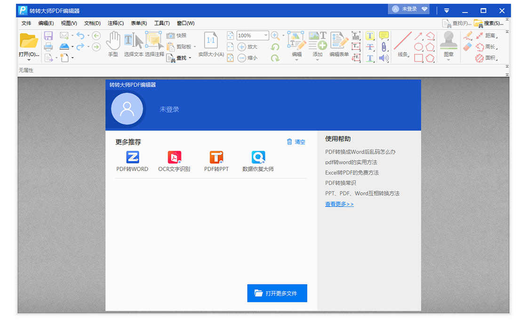This screenshot has width=527, height=322.
Task: Open the 视图(V) menu
Action: click(69, 23)
